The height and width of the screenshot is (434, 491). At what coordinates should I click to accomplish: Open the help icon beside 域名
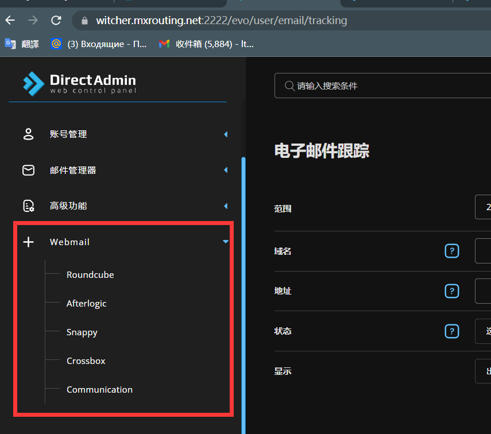point(452,251)
